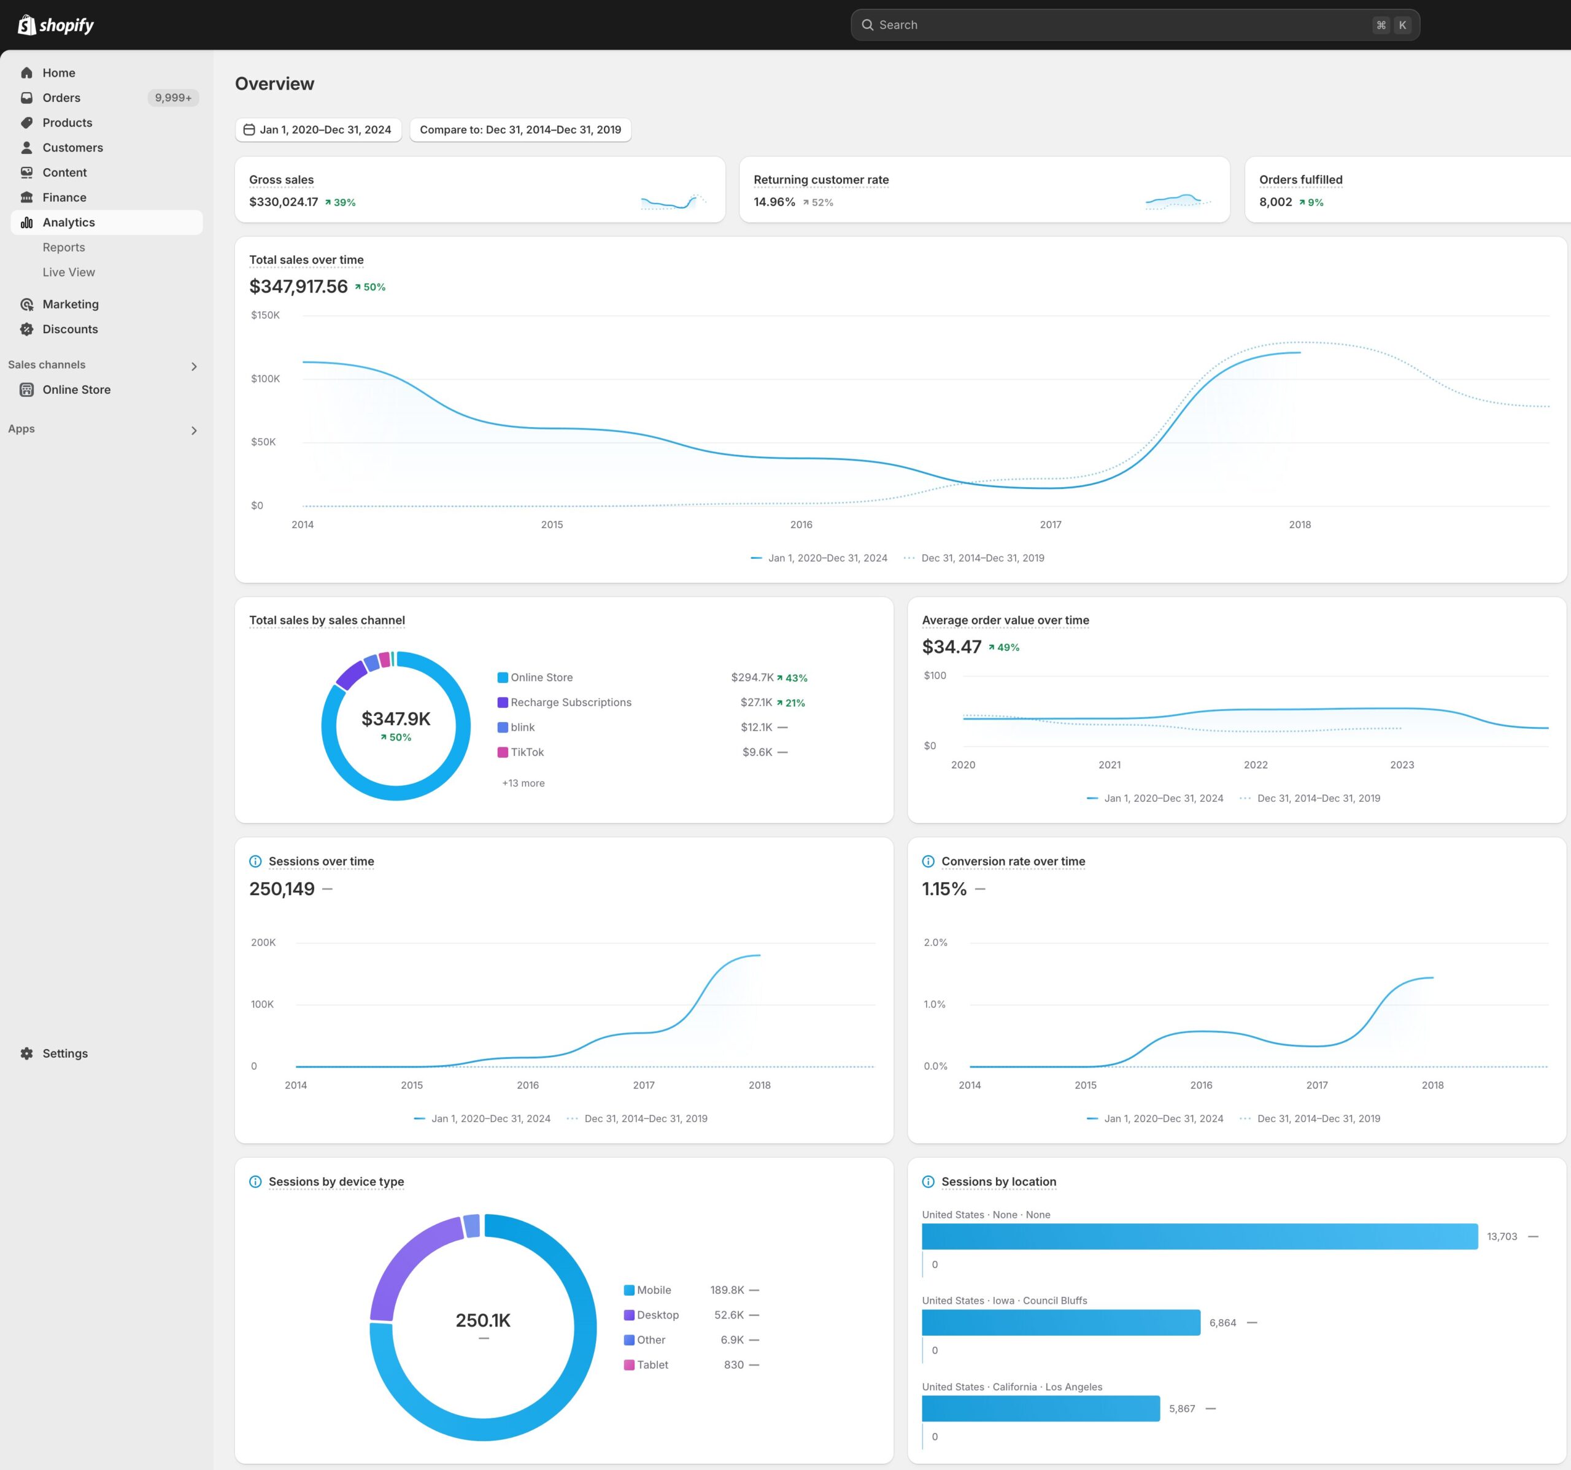Screen dimensions: 1571x1470
Task: Open the Reports submenu item
Action: 64,247
